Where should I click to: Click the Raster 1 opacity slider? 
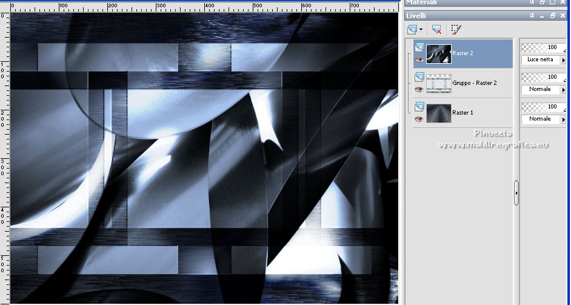click(x=544, y=107)
